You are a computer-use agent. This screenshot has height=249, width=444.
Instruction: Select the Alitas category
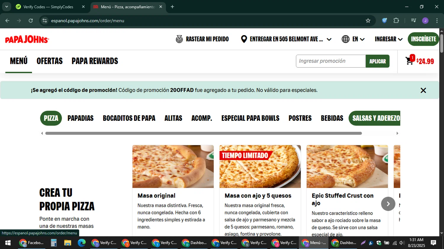[173, 118]
